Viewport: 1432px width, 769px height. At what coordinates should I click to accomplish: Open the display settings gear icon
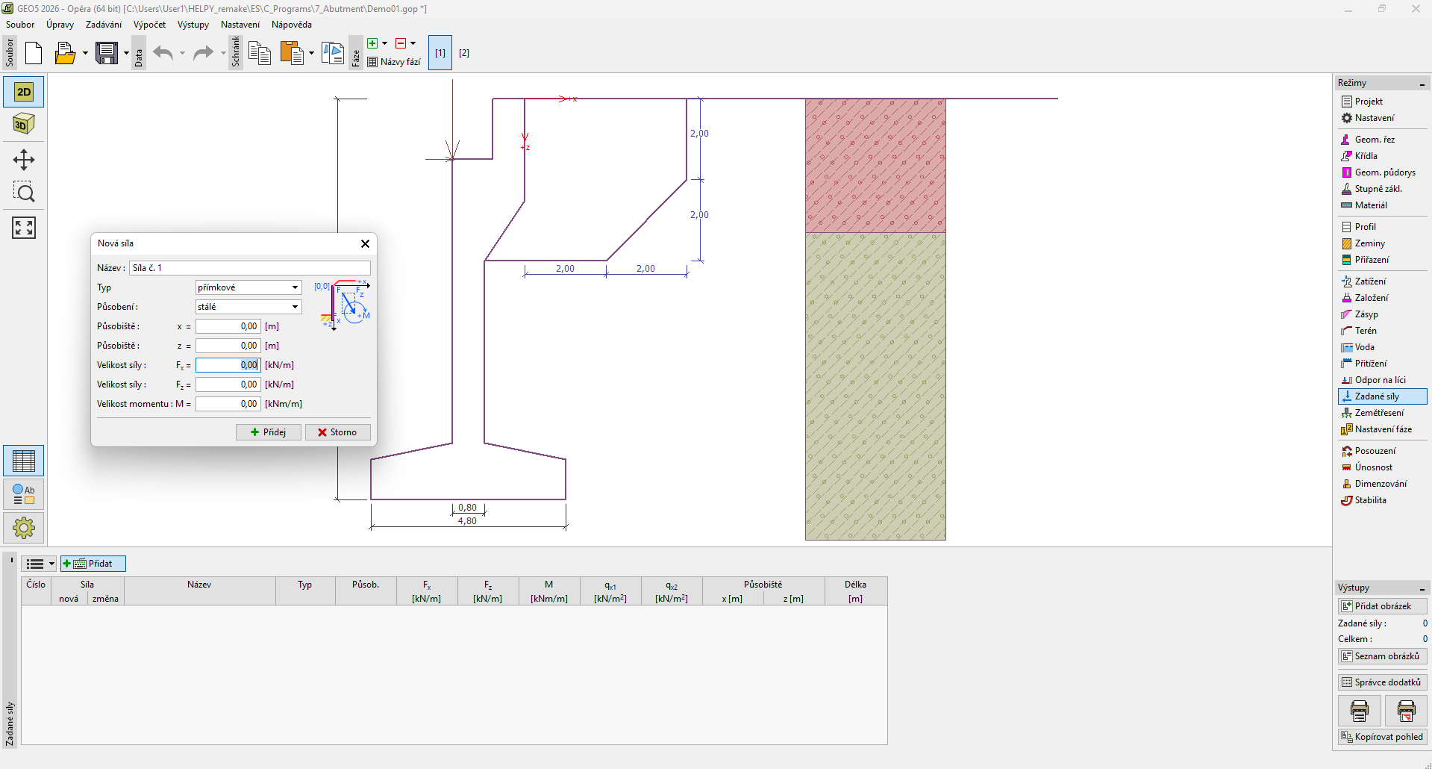coord(24,528)
